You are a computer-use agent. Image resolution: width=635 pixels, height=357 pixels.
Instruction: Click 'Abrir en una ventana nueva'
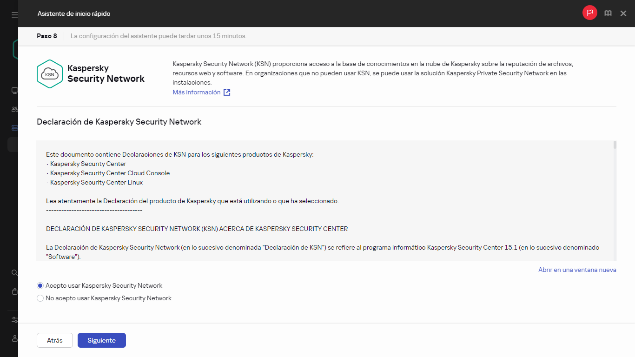[x=577, y=270]
